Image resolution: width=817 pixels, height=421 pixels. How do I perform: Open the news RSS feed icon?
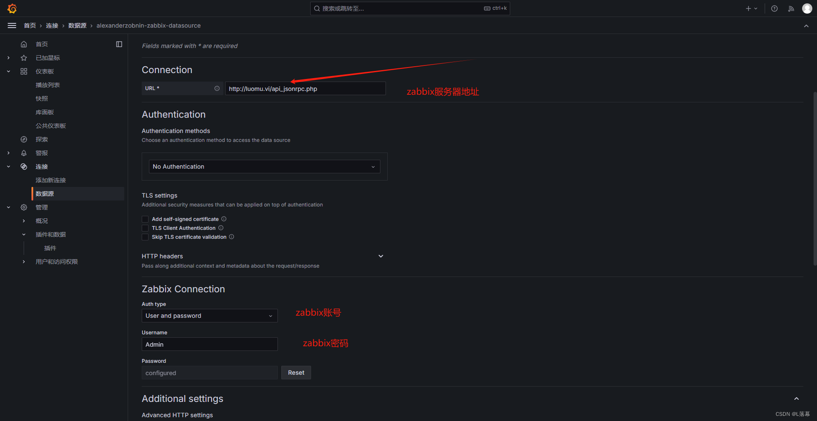[791, 8]
